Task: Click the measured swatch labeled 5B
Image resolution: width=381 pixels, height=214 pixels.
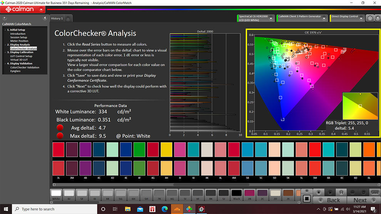Action: point(247,168)
